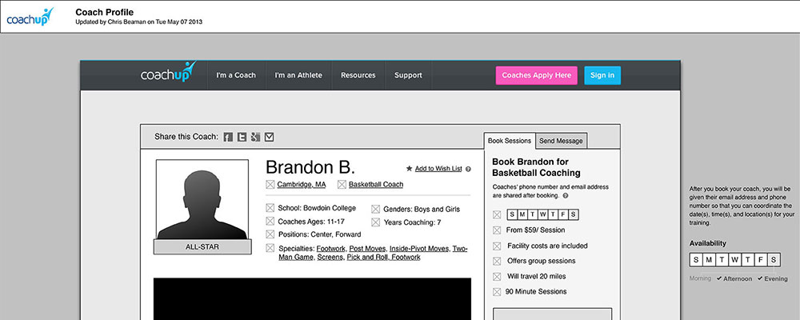
Task: Share this coach by email icon
Action: tap(269, 137)
